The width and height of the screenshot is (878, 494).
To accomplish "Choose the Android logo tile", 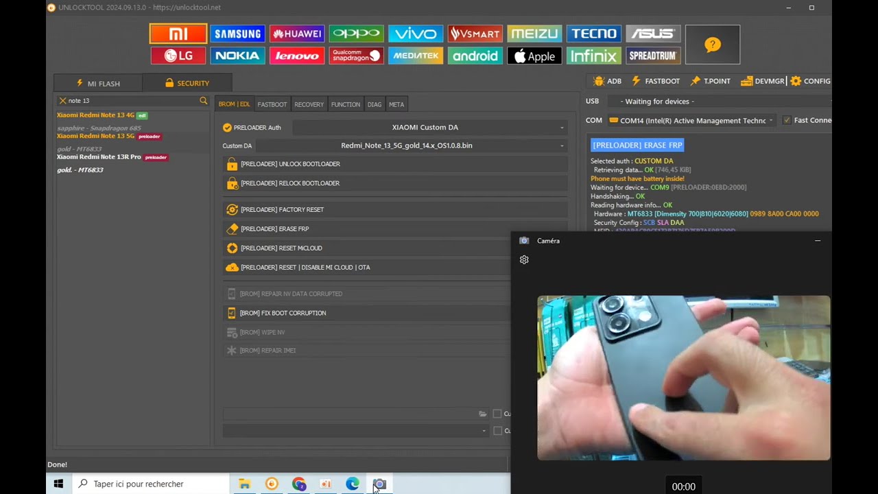I will coord(475,56).
